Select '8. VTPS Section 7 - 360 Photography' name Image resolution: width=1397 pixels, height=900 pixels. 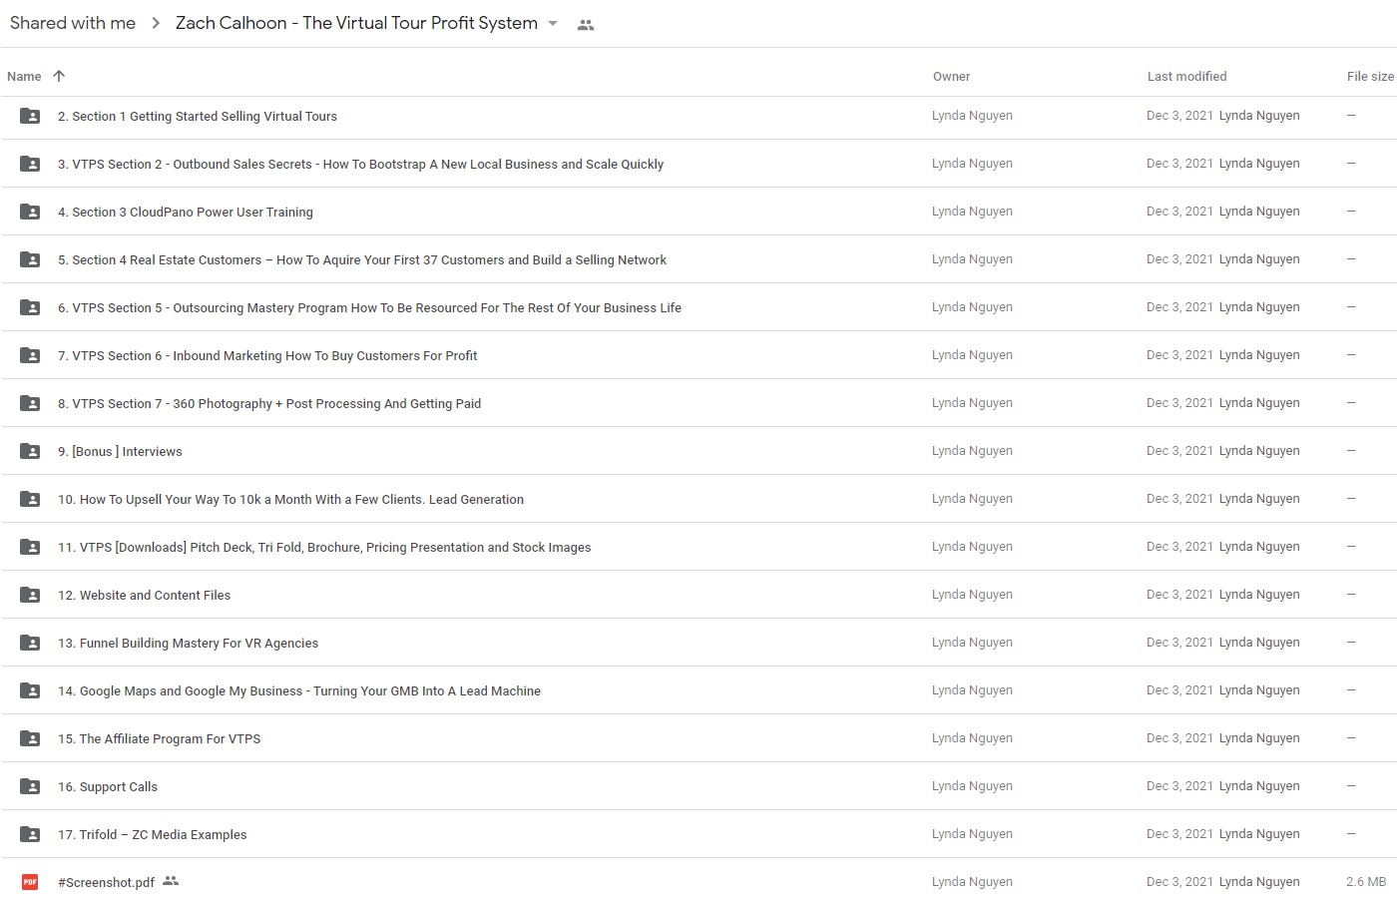click(269, 403)
